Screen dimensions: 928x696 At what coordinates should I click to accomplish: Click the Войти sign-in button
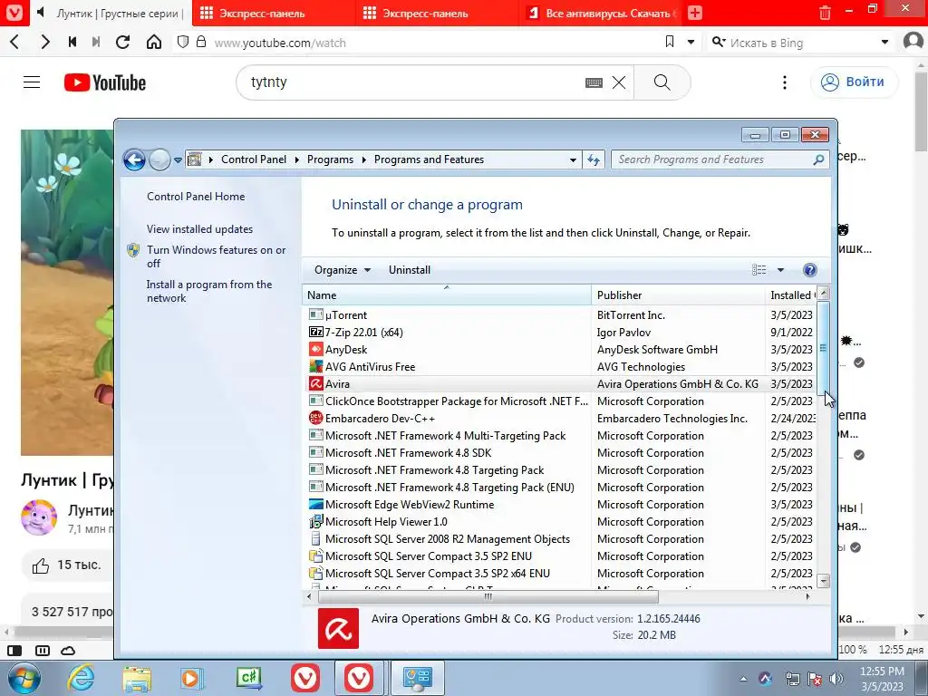pos(854,82)
